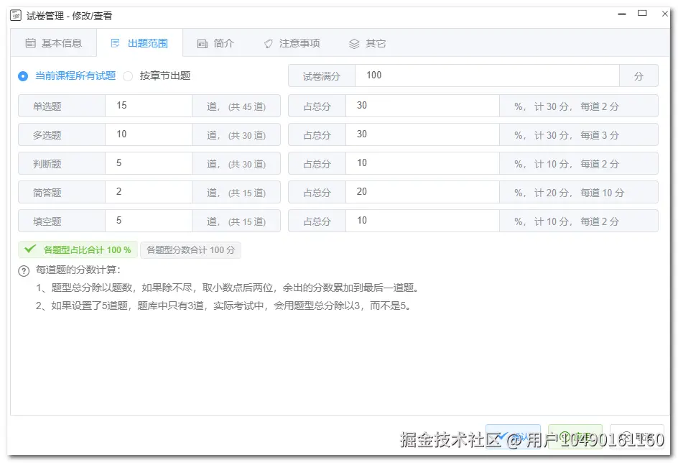Click the app icon in the title bar

pyautogui.click(x=16, y=16)
